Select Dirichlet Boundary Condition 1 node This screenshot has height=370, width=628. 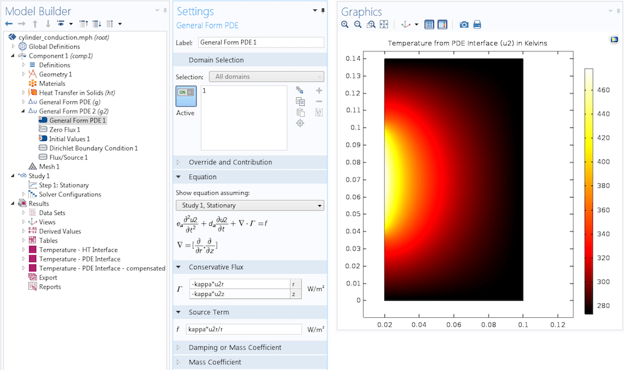click(94, 148)
